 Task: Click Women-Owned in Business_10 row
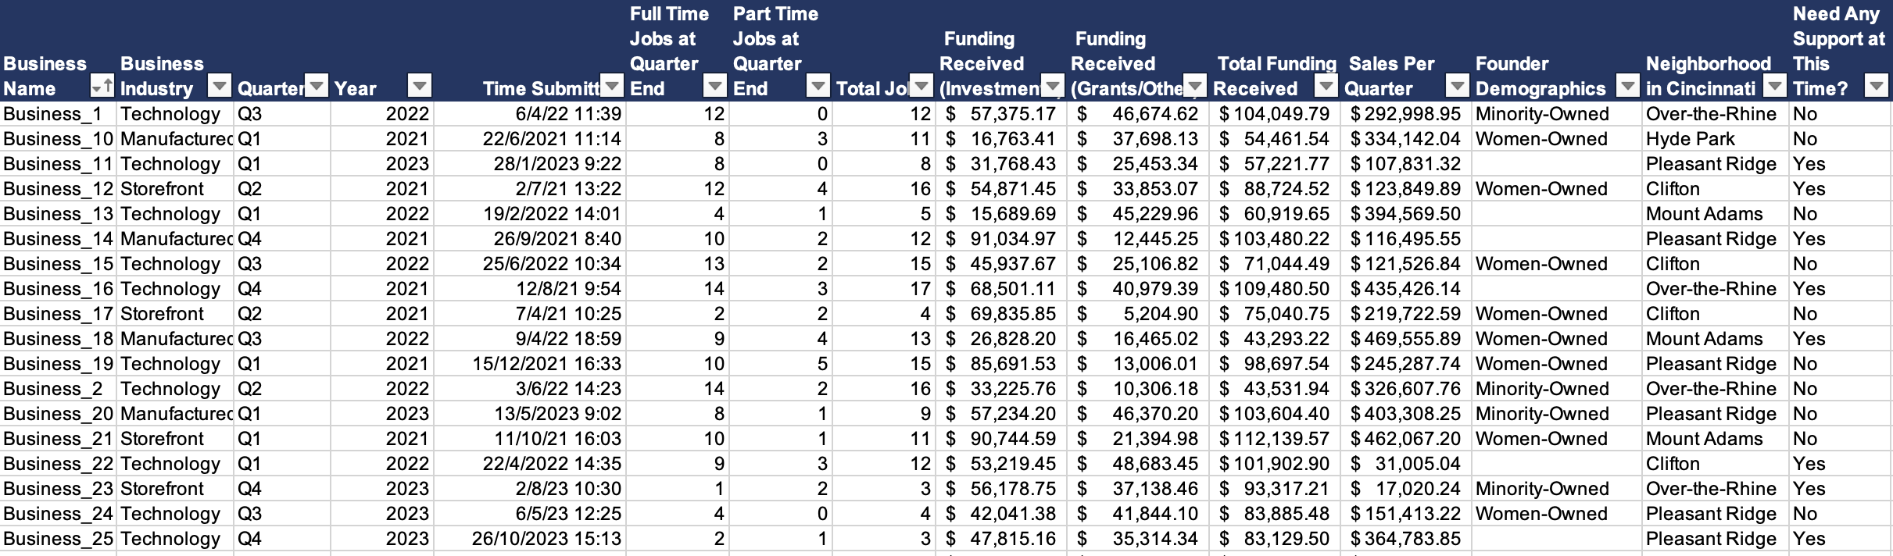click(x=1557, y=139)
